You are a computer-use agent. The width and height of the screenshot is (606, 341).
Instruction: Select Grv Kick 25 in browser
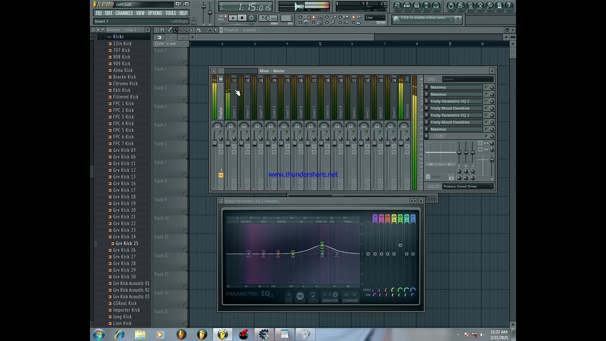click(127, 243)
